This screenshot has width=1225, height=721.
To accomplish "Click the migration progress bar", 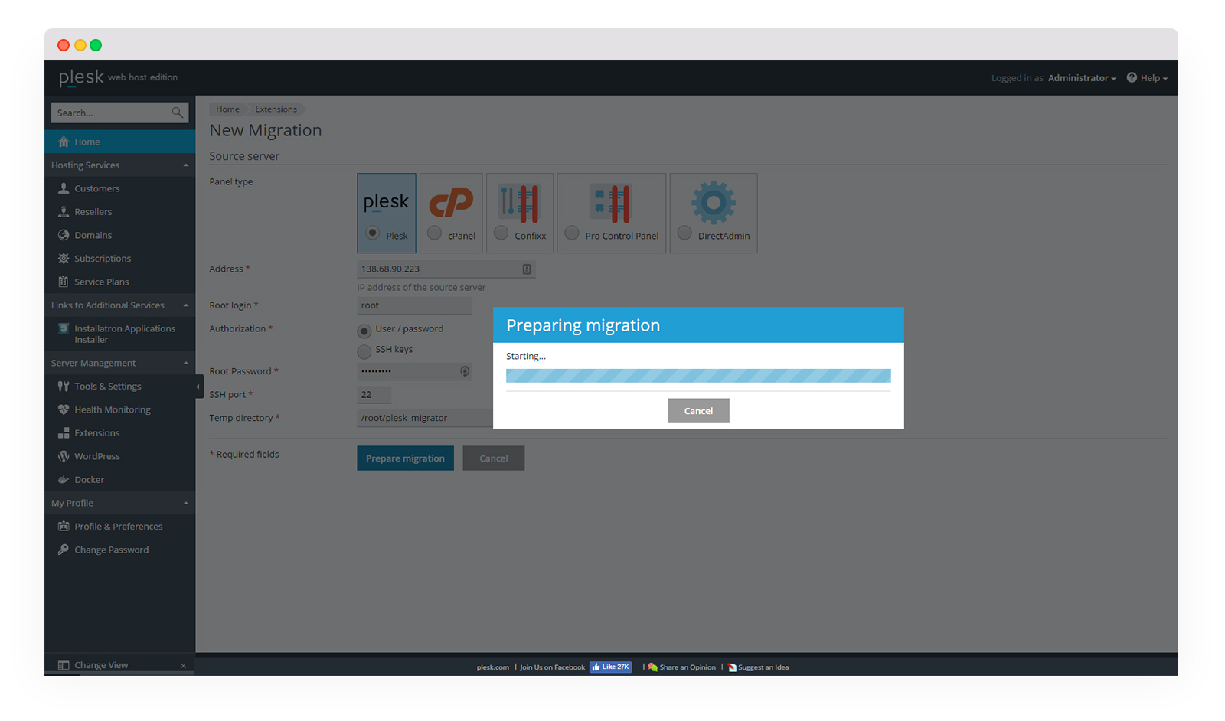I will 697,375.
